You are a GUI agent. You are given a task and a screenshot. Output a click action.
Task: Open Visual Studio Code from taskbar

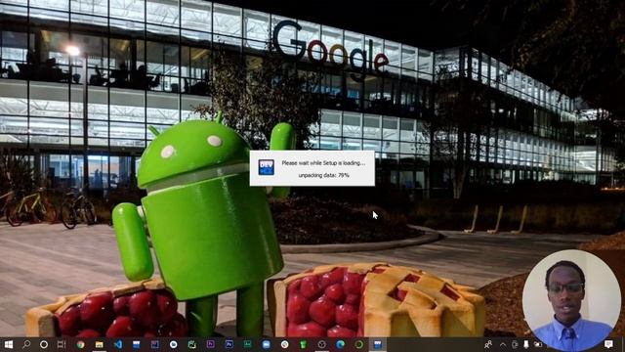pos(118,344)
